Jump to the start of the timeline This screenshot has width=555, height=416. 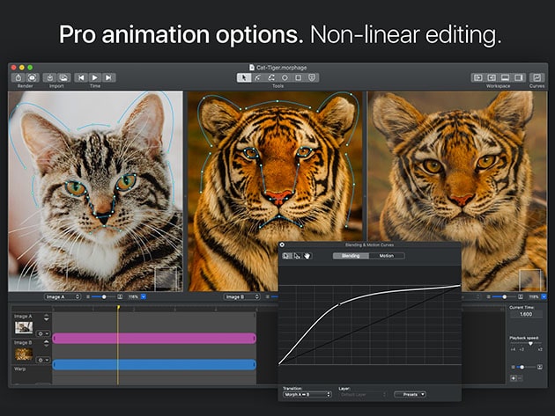coord(81,77)
